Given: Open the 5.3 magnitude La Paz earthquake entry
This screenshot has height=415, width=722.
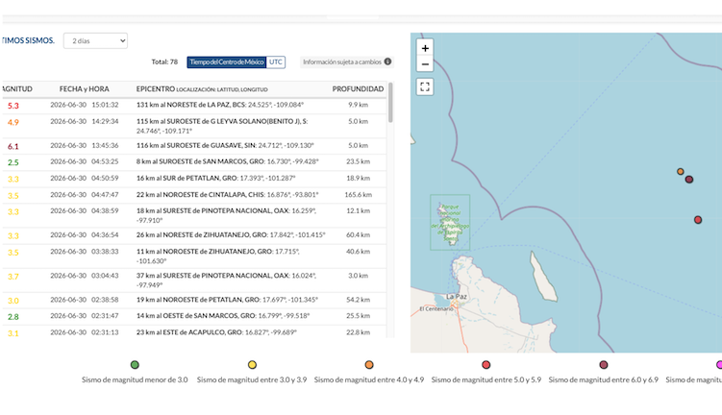Looking at the screenshot, I should [x=193, y=106].
